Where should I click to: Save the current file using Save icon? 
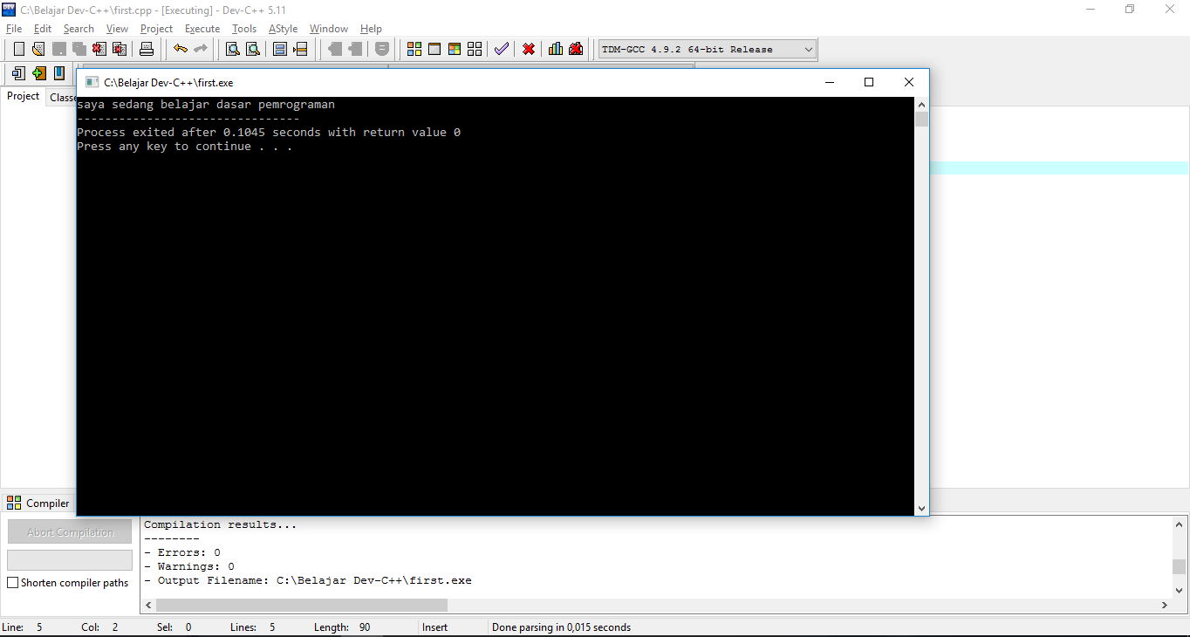(x=58, y=49)
